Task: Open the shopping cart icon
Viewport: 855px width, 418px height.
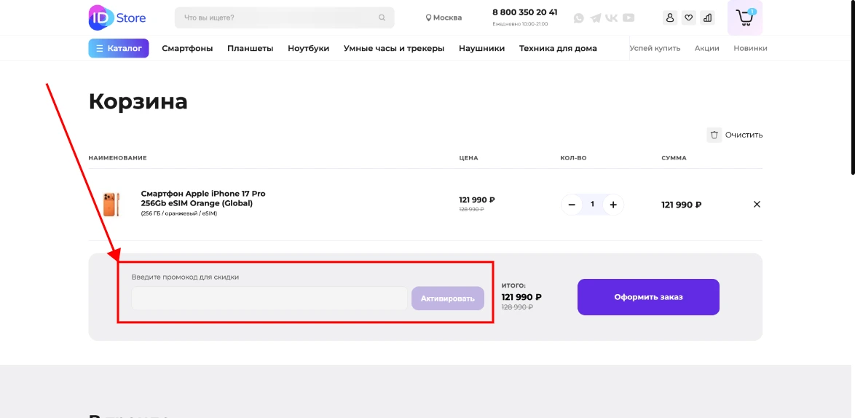Action: (745, 17)
